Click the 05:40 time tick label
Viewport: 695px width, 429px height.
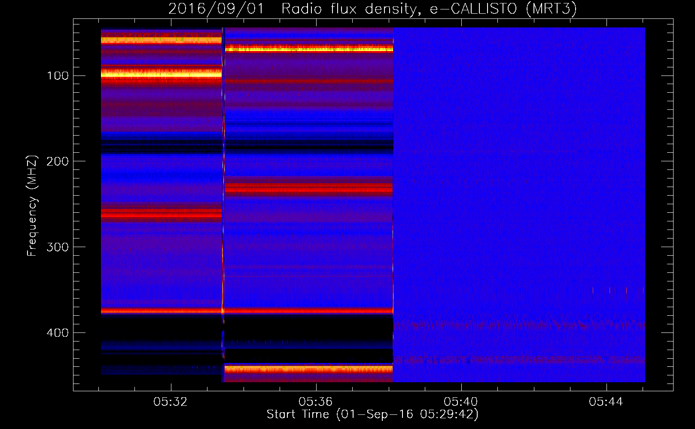(461, 402)
